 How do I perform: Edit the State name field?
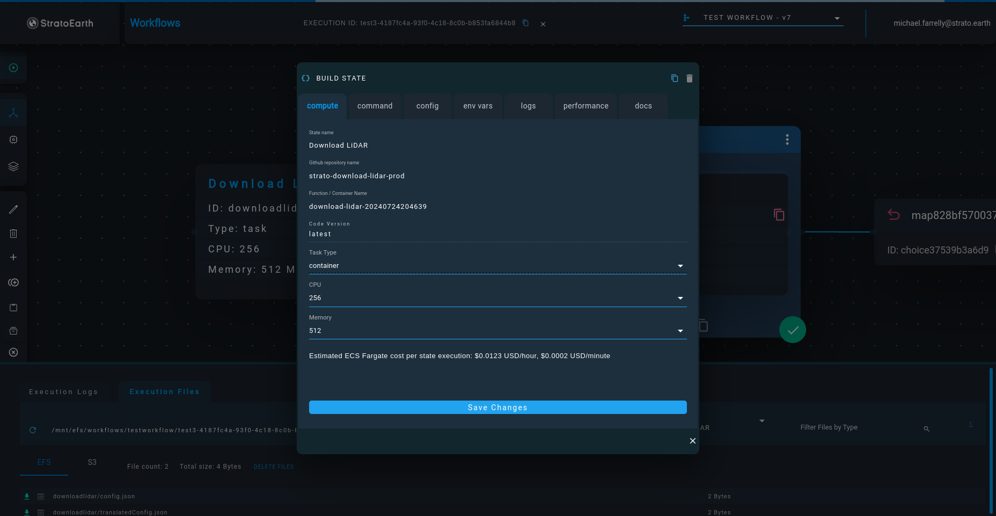[497, 146]
